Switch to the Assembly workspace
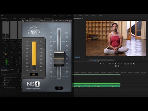Viewport: 148px width, 111px height. pyautogui.click(x=61, y=15)
